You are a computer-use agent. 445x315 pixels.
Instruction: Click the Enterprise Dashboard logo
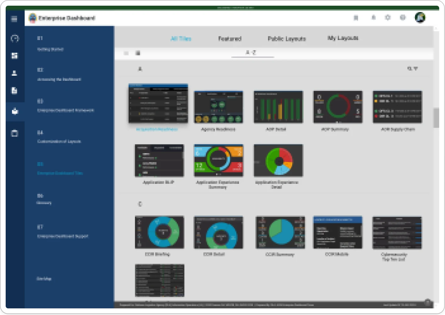point(33,18)
